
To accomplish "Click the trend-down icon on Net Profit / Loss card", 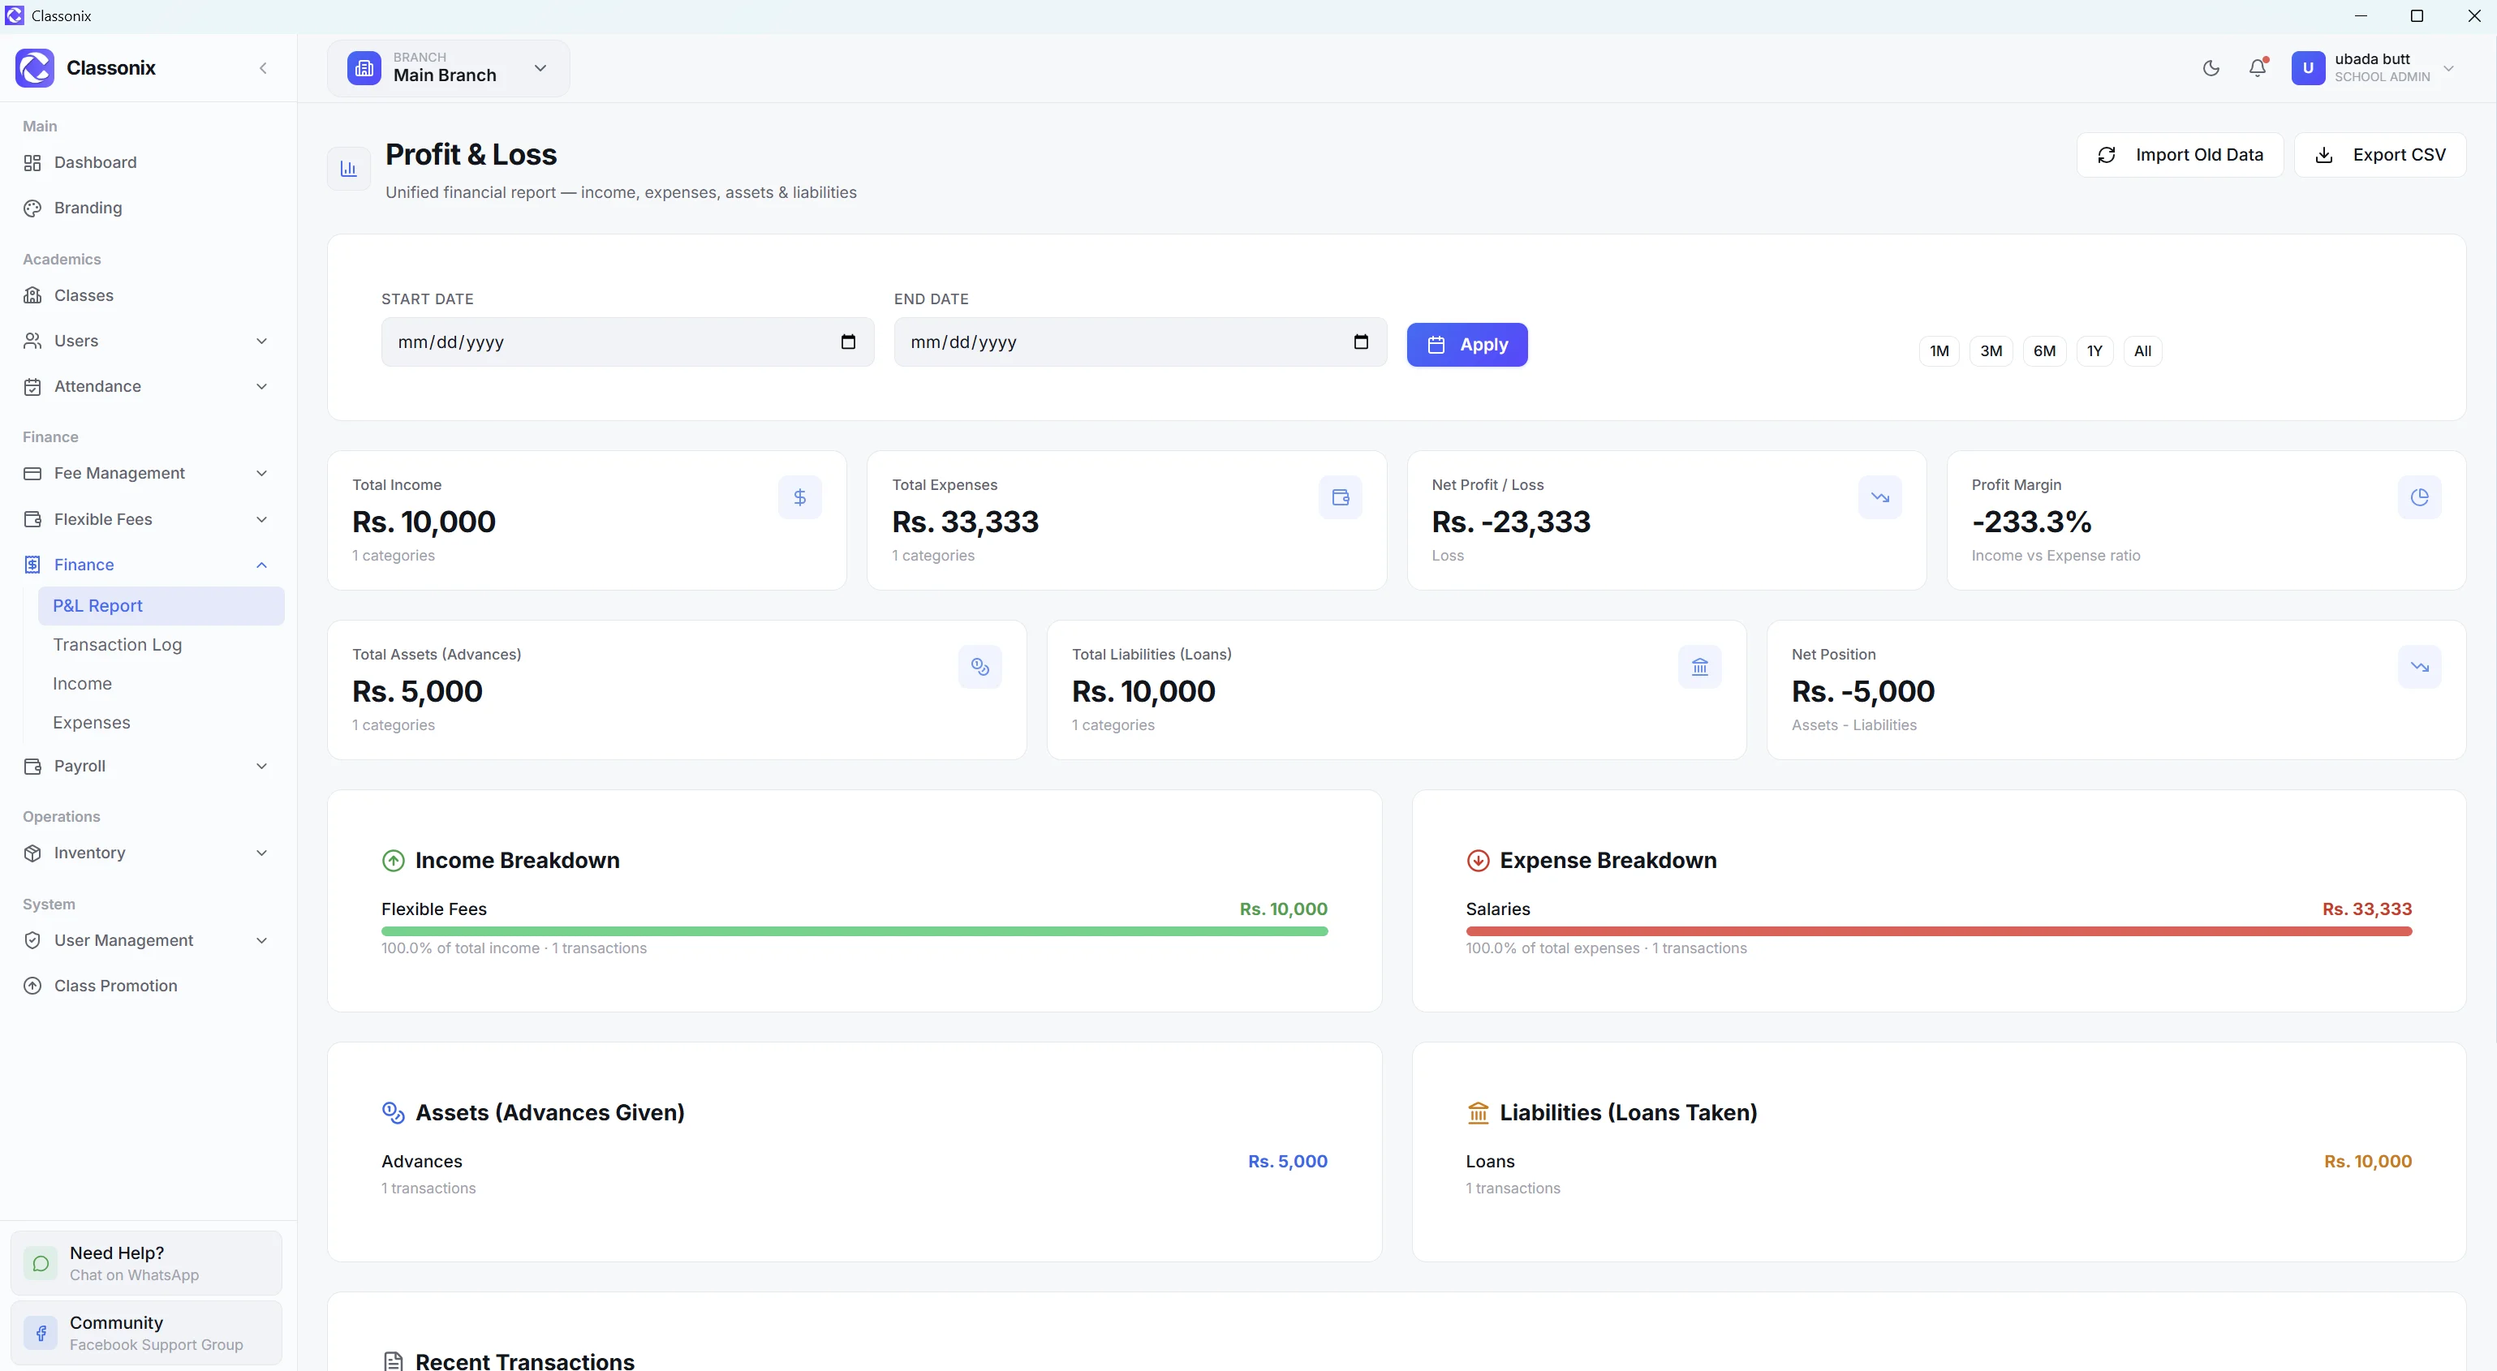I will (1880, 497).
